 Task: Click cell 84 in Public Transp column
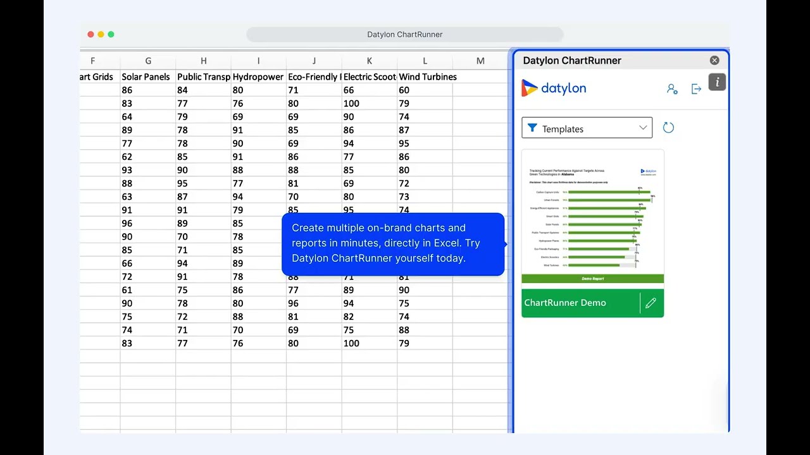203,90
